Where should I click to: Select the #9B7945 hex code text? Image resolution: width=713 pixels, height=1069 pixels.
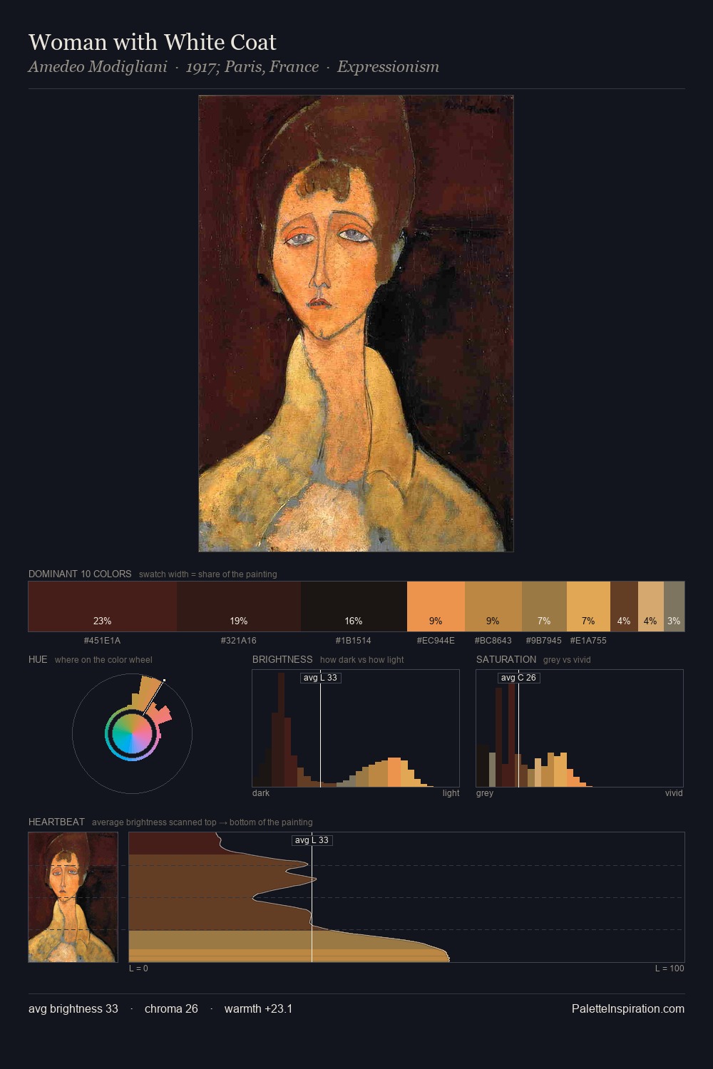tap(544, 641)
